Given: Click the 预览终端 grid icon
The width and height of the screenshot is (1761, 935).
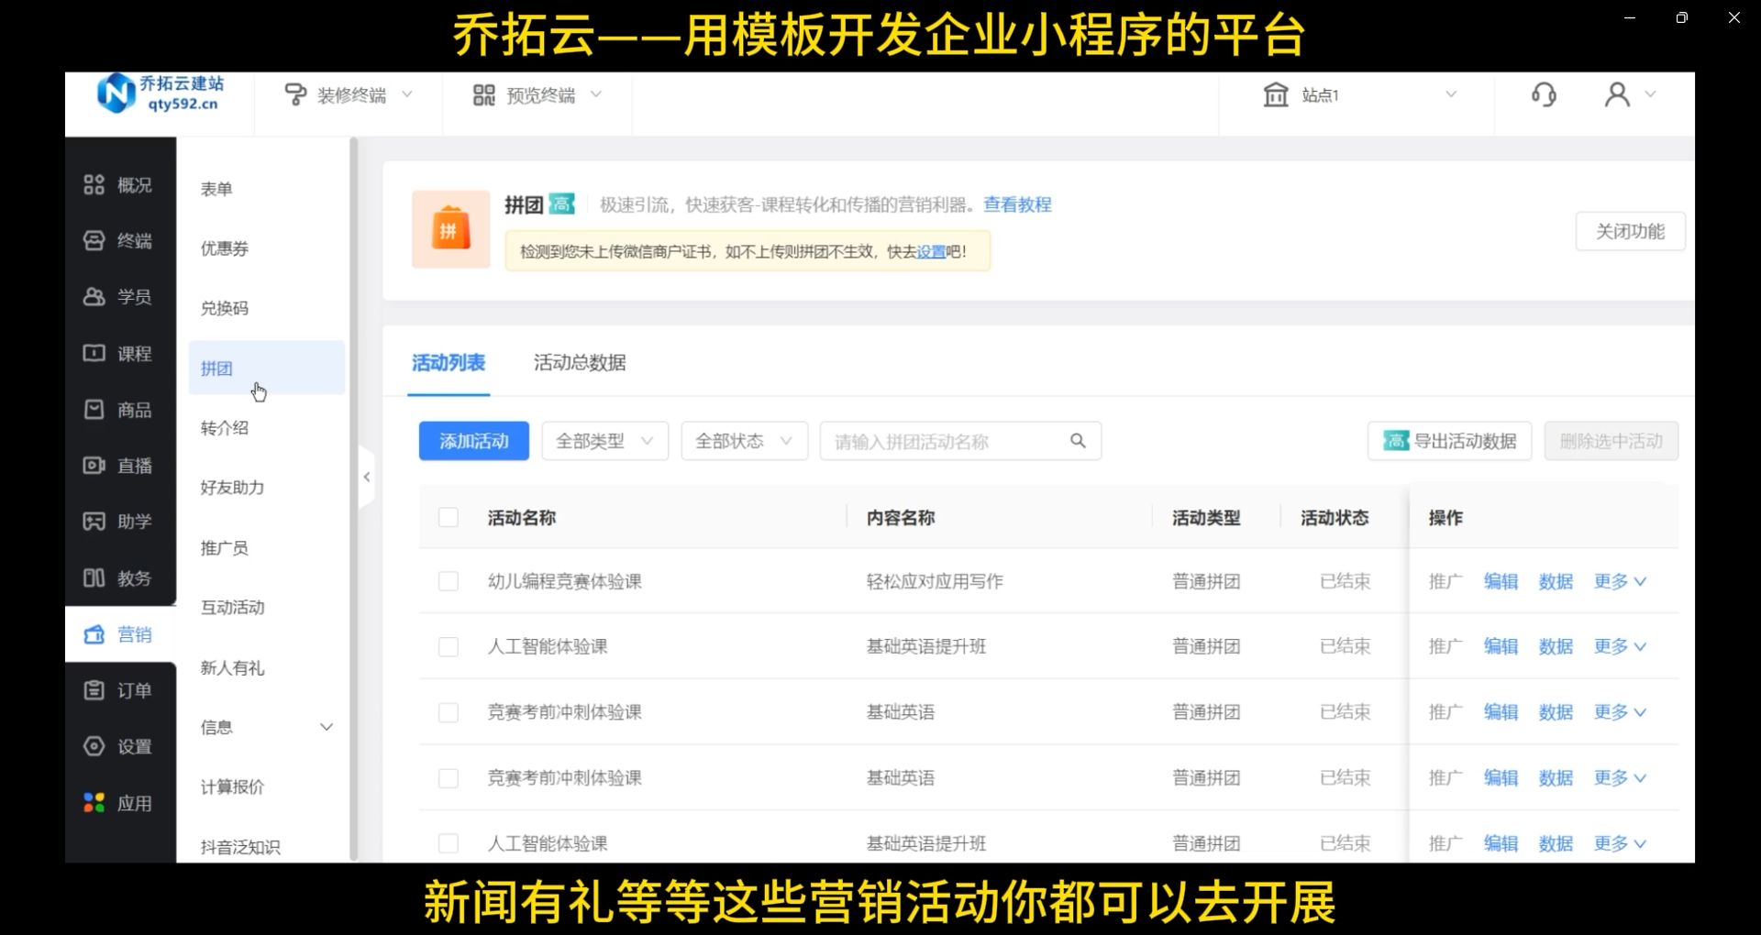Looking at the screenshot, I should (484, 94).
